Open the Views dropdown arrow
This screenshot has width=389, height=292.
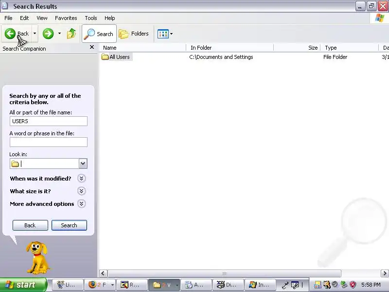(172, 34)
